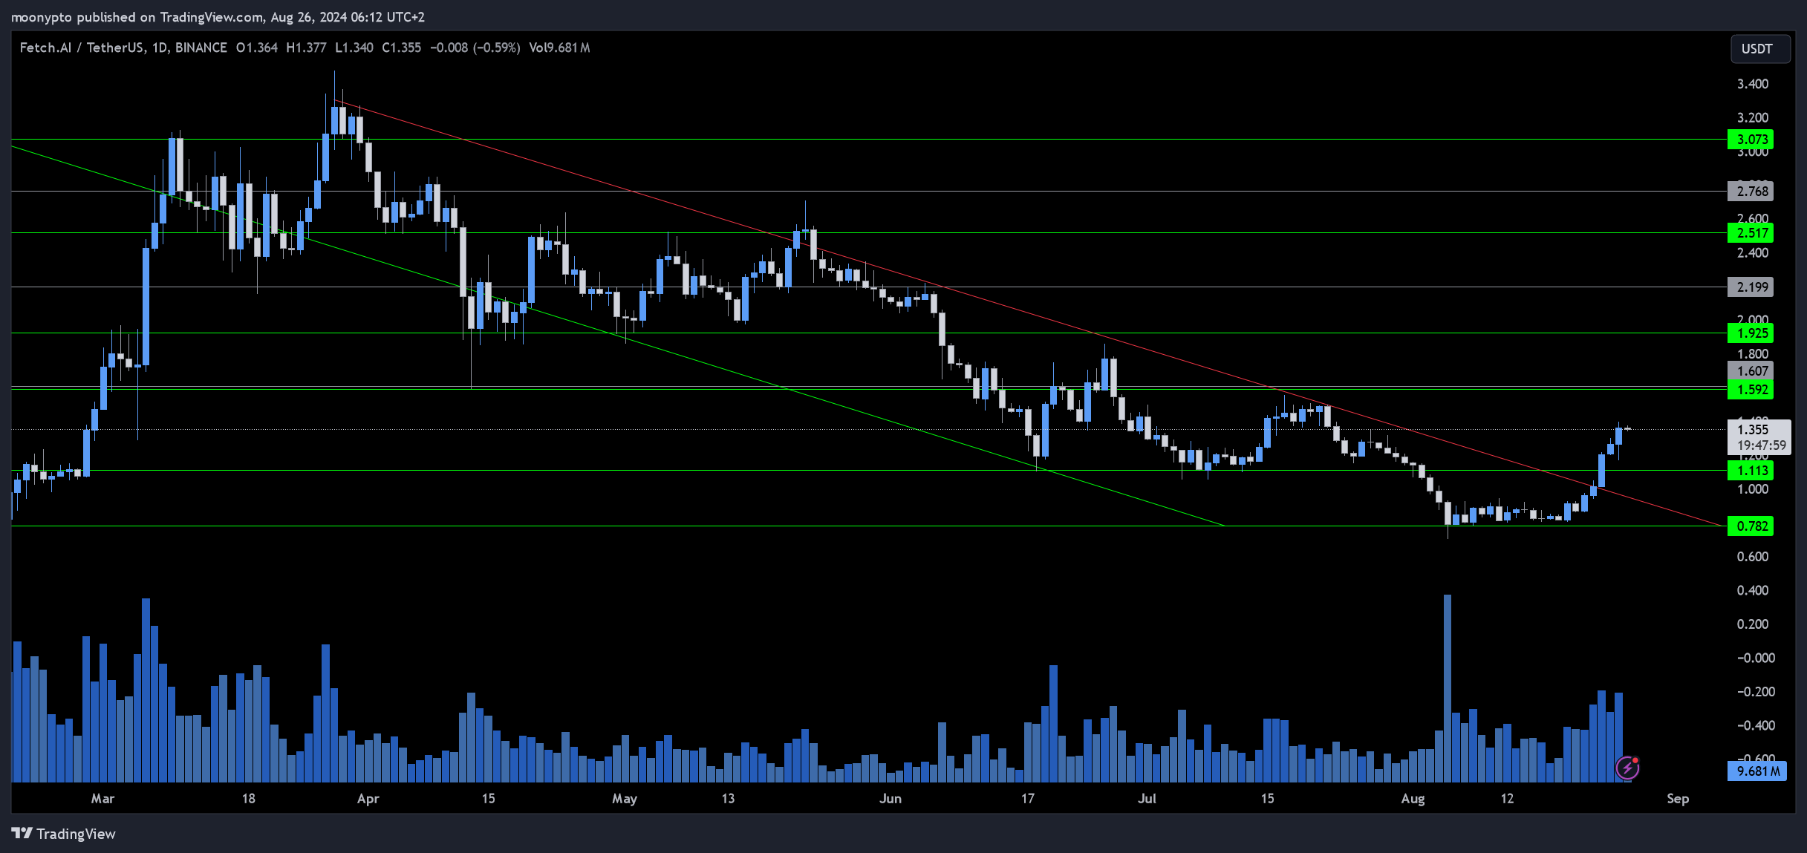Image resolution: width=1807 pixels, height=853 pixels.
Task: Click the Apr date label
Action: (368, 799)
